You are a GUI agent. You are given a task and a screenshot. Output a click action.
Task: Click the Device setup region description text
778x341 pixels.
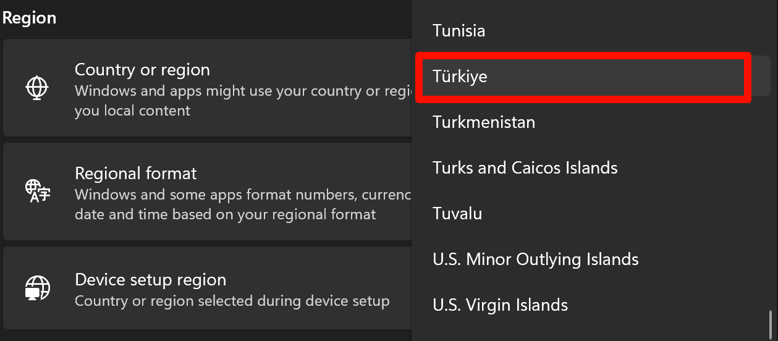232,301
